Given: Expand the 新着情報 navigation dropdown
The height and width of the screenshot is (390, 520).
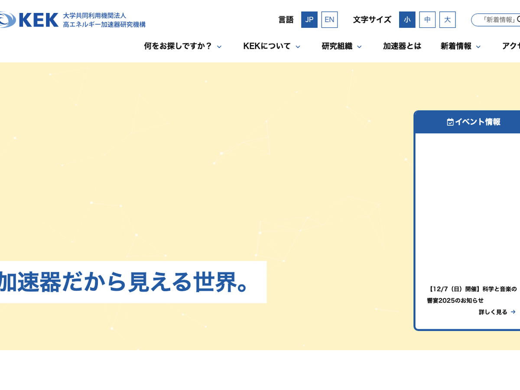Looking at the screenshot, I should point(460,46).
